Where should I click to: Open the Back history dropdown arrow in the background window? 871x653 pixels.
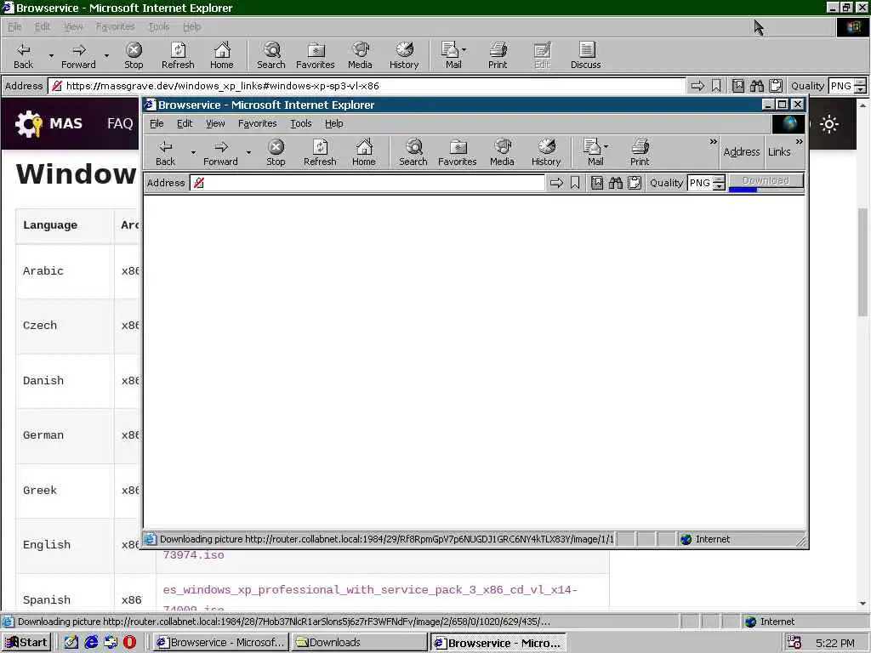51,55
